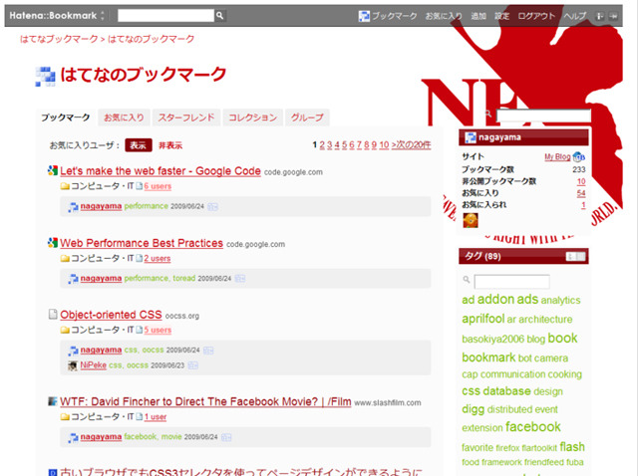Open the お気に入り count 54
Screen dimensions: 638x476
581,193
